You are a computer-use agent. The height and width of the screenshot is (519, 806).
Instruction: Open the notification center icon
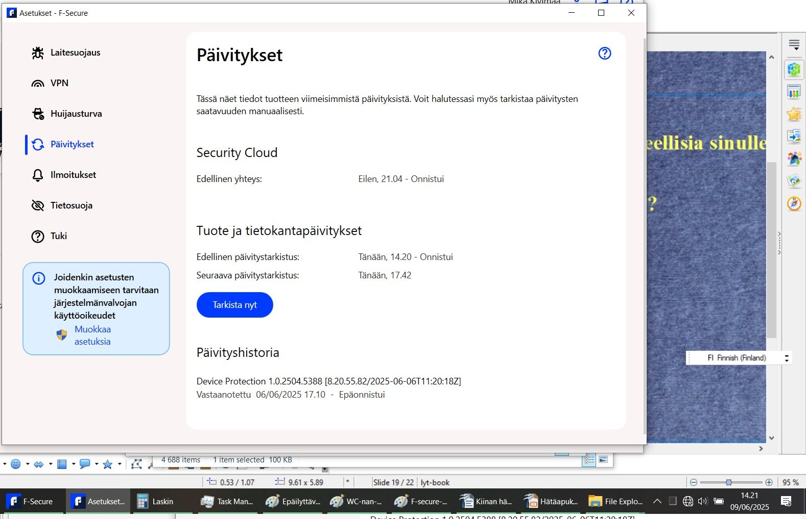click(x=787, y=501)
